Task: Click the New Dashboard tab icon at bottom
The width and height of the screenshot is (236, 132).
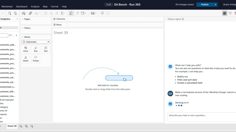Action: tap(26, 126)
